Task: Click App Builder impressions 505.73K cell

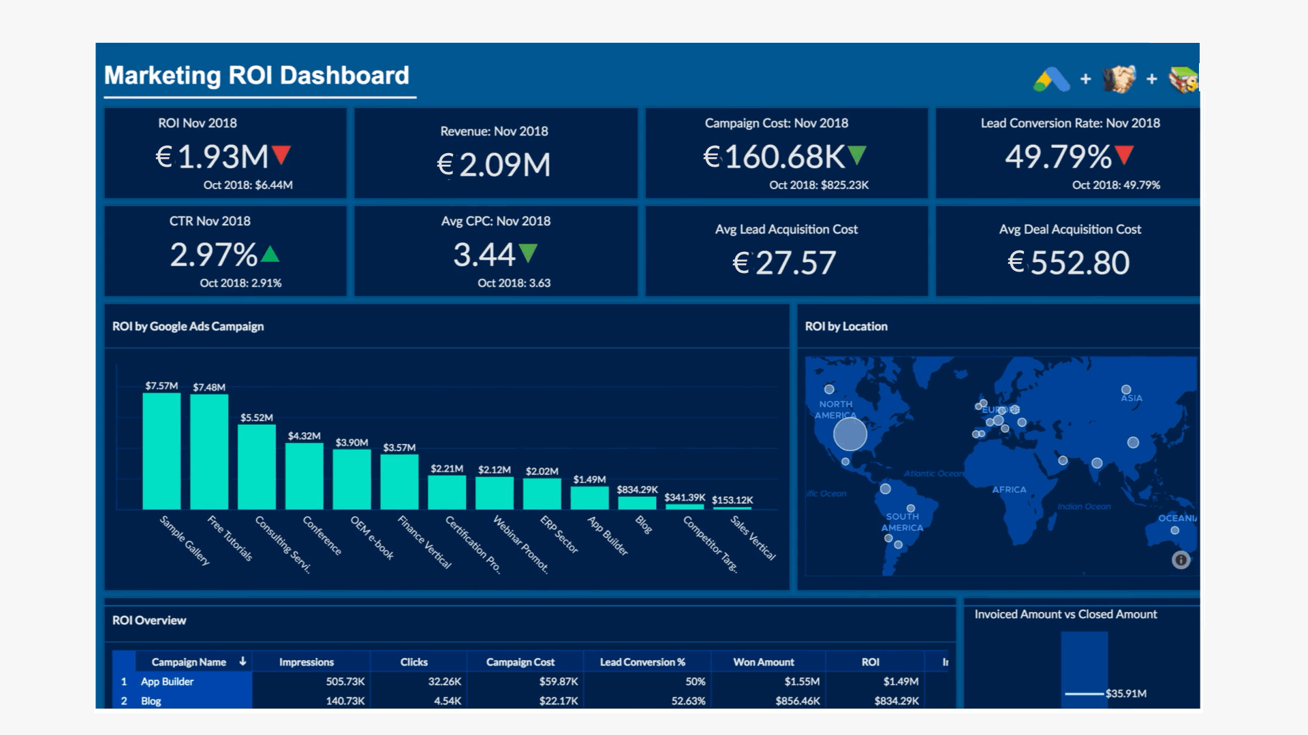Action: [x=313, y=681]
